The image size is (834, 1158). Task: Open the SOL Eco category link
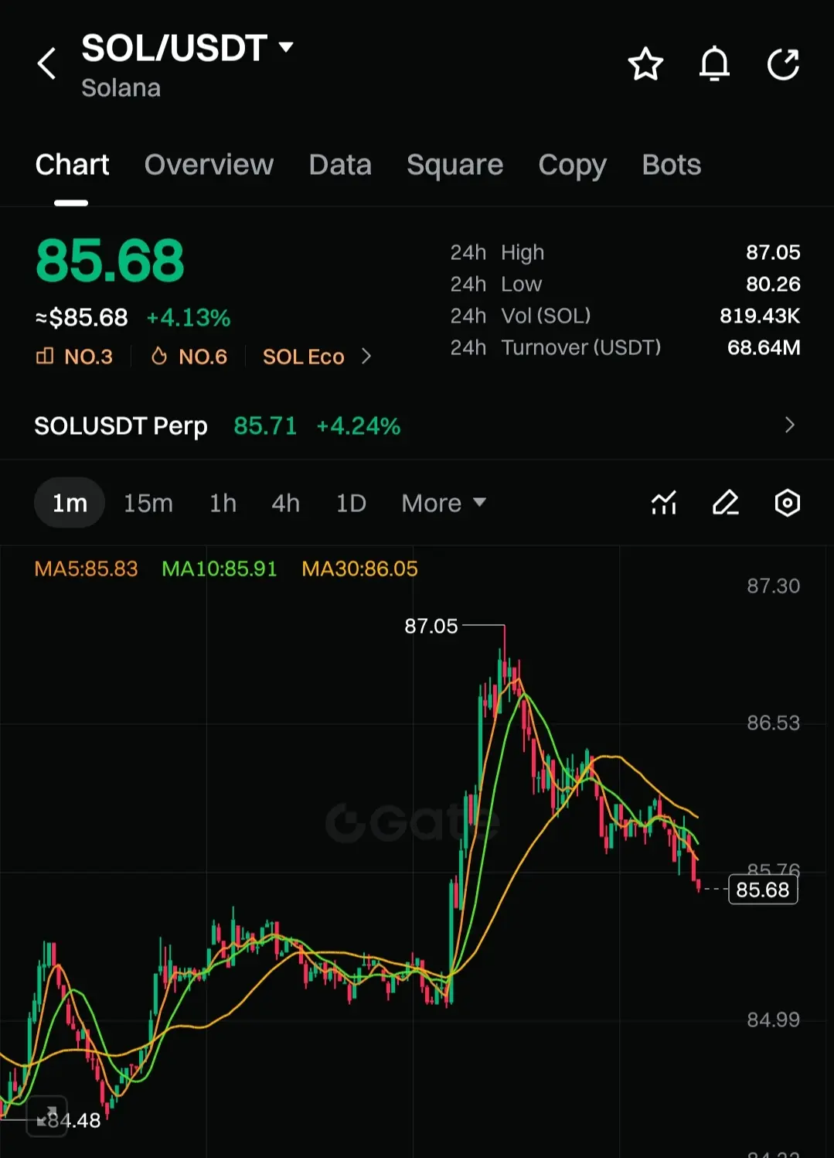303,357
